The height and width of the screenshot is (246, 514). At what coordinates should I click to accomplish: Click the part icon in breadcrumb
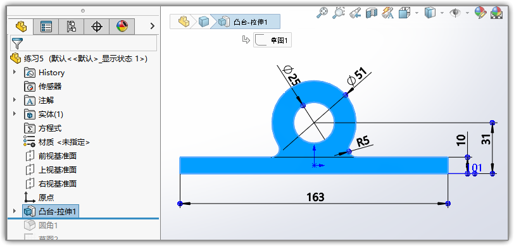click(184, 22)
